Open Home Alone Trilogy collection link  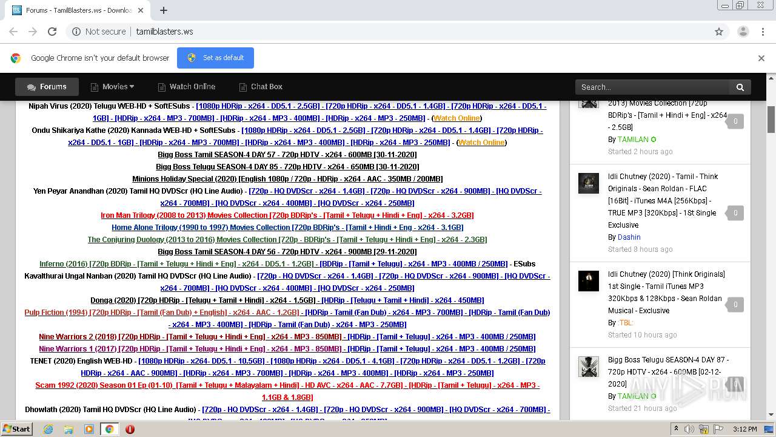[x=287, y=228]
